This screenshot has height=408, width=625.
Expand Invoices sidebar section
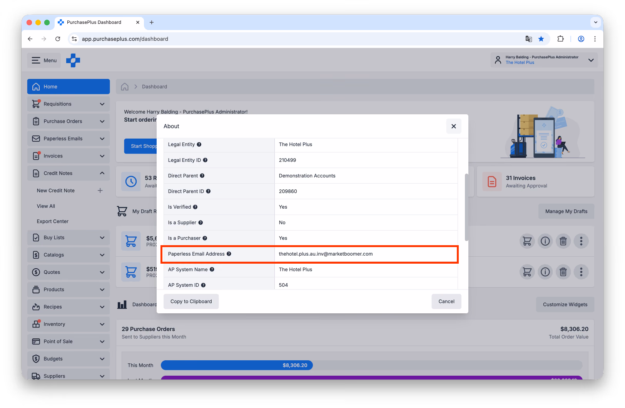[x=69, y=156]
